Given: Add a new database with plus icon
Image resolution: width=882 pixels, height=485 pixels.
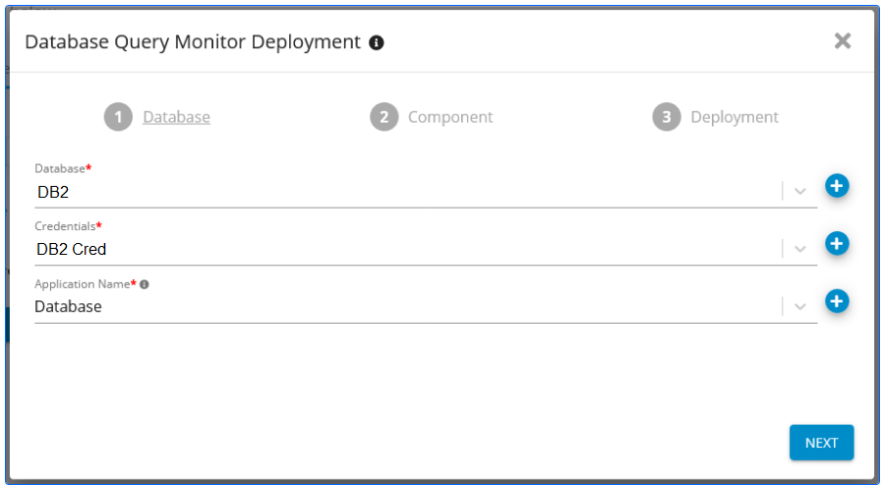Looking at the screenshot, I should [837, 186].
